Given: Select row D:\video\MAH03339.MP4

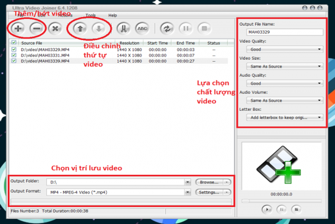Looking at the screenshot, I should click(x=119, y=61).
